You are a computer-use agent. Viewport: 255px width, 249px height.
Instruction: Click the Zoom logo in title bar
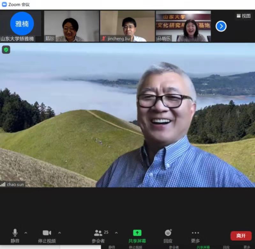coord(4,4)
